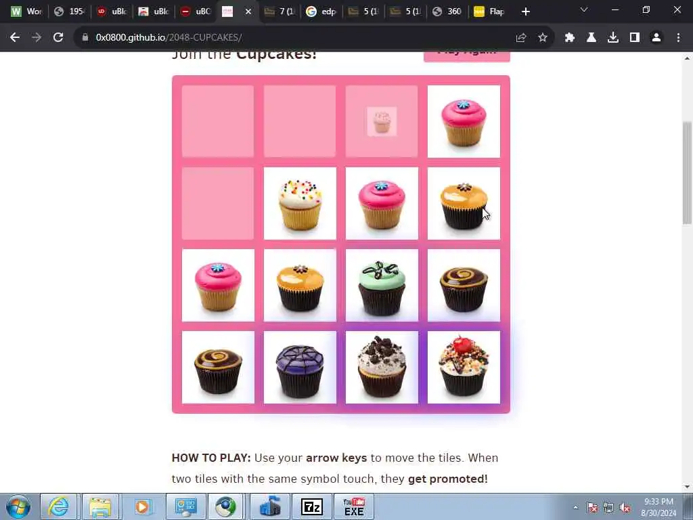This screenshot has height=520, width=693.
Task: Open Windows Media Player in the taskbar
Action: click(143, 506)
